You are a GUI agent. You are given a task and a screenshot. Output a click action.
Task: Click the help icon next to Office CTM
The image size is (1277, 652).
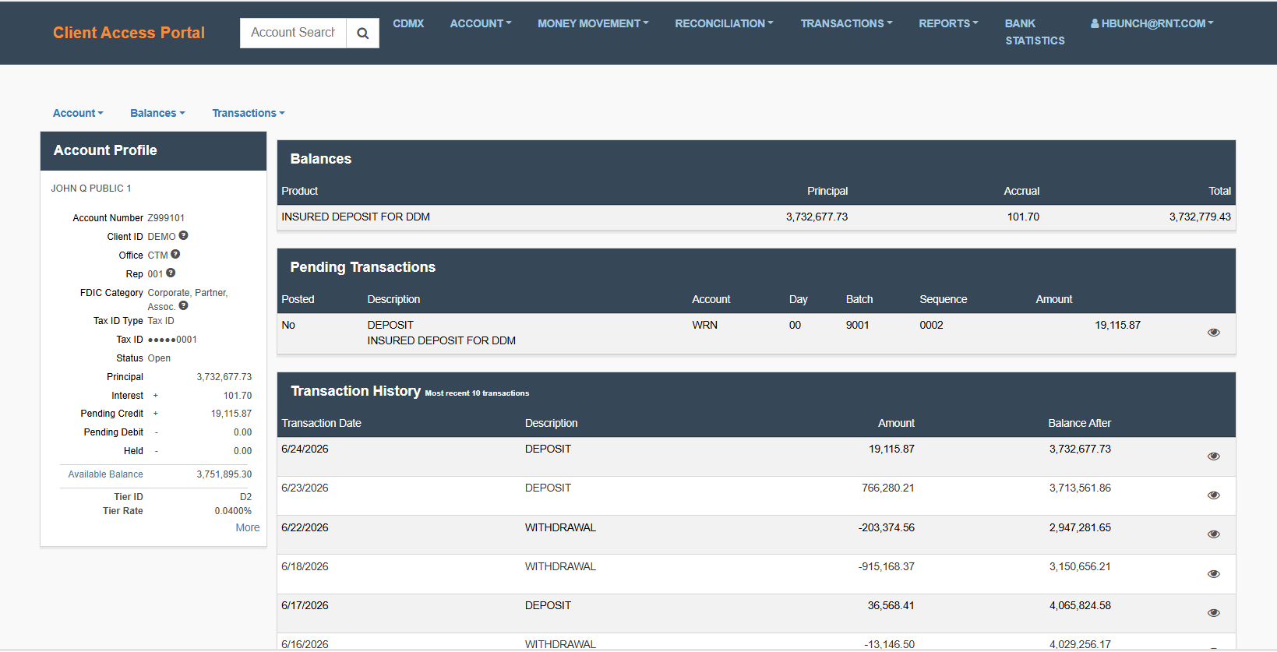[175, 254]
